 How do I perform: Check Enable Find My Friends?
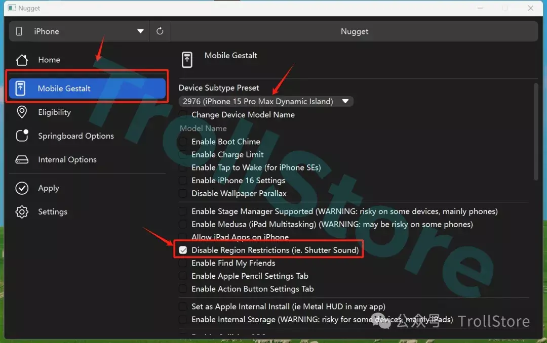coord(183,263)
